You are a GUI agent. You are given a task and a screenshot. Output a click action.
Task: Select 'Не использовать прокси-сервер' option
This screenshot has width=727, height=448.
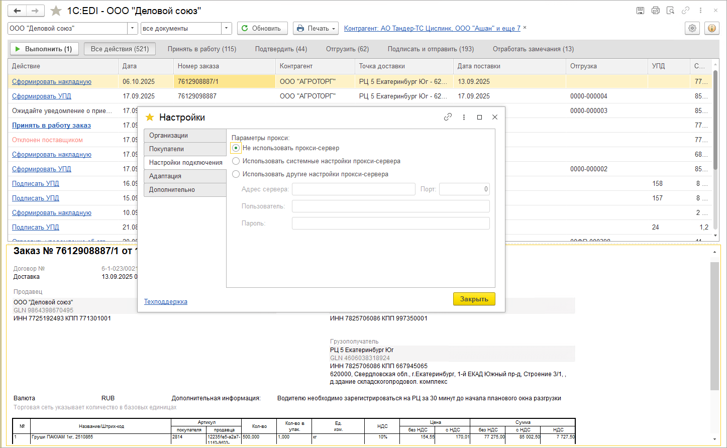tap(236, 148)
